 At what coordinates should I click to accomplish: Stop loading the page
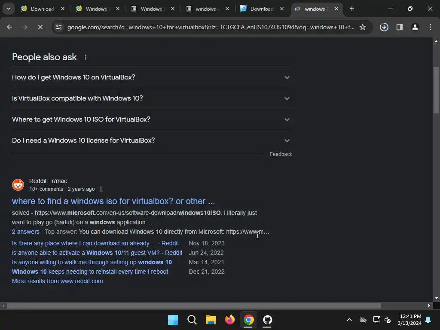(x=40, y=27)
